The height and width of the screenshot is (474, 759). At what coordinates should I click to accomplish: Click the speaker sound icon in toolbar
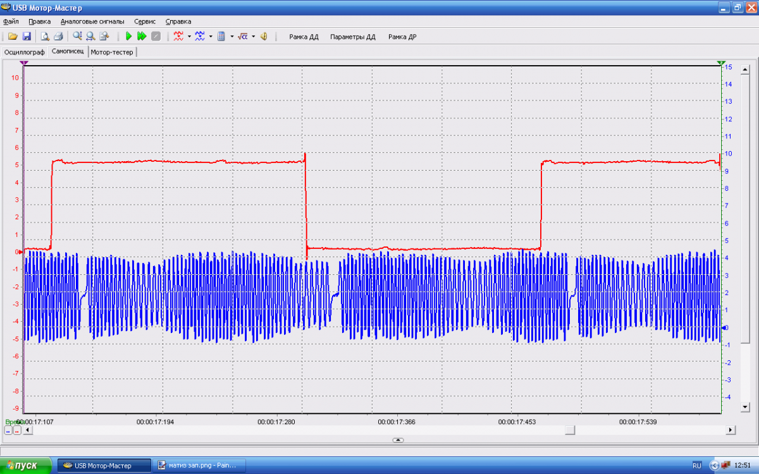pyautogui.click(x=264, y=37)
